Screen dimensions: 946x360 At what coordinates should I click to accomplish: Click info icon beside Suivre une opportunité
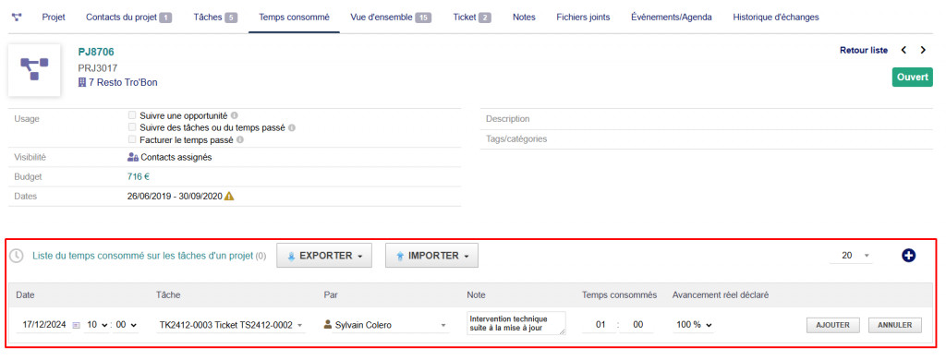click(x=234, y=115)
